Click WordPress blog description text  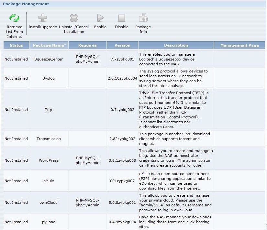[x=176, y=158]
